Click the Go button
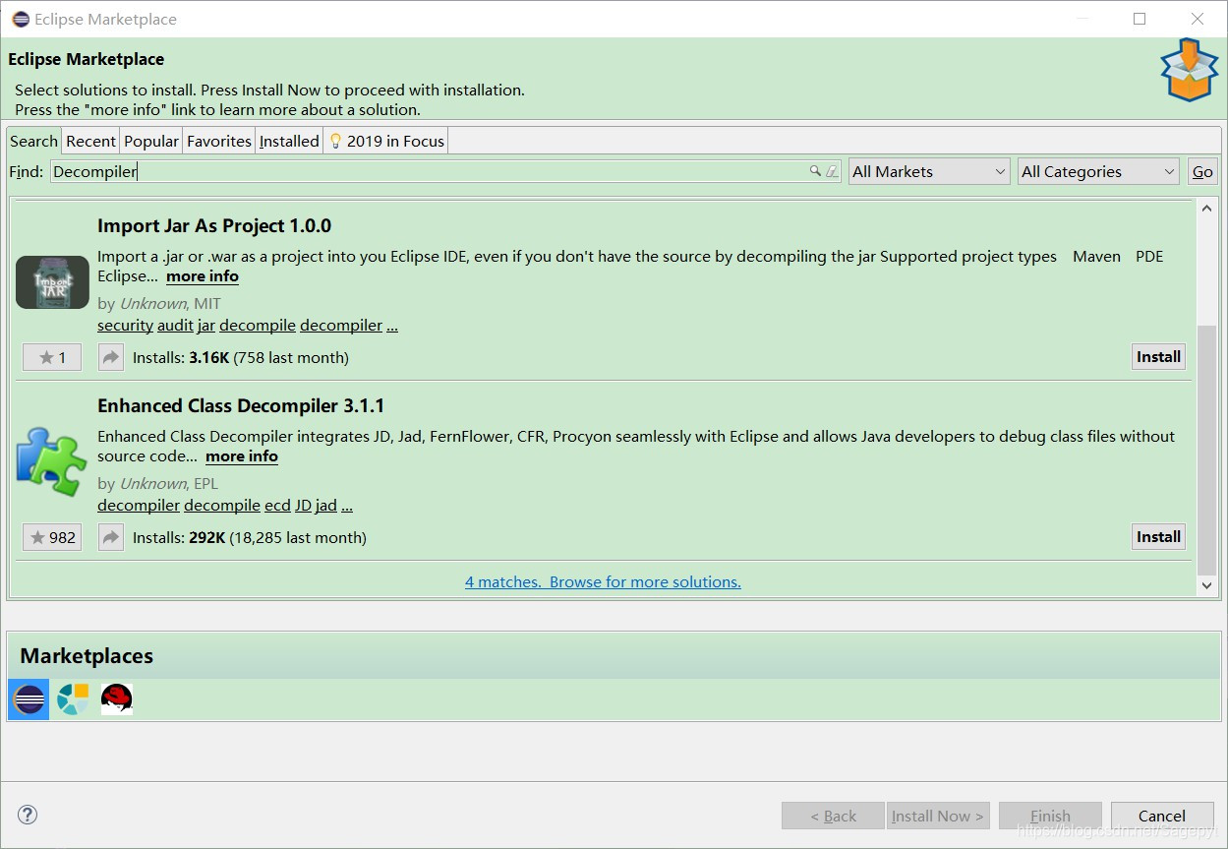This screenshot has width=1228, height=849. pyautogui.click(x=1202, y=171)
